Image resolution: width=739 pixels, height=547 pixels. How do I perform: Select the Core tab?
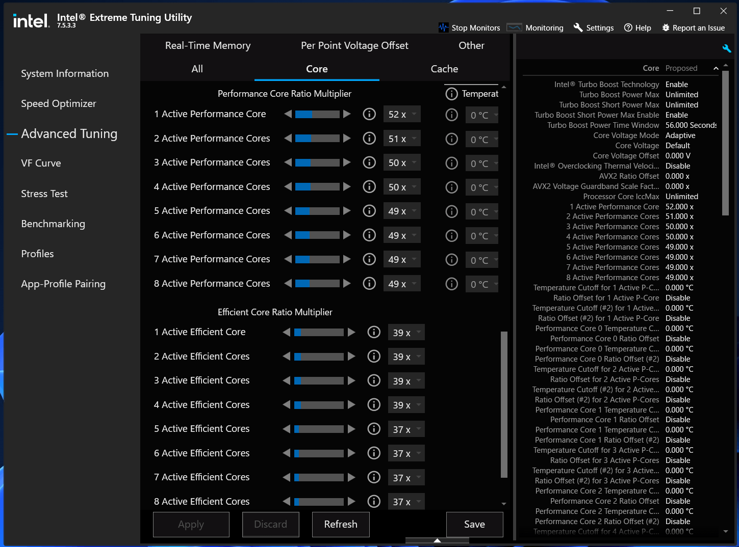317,69
